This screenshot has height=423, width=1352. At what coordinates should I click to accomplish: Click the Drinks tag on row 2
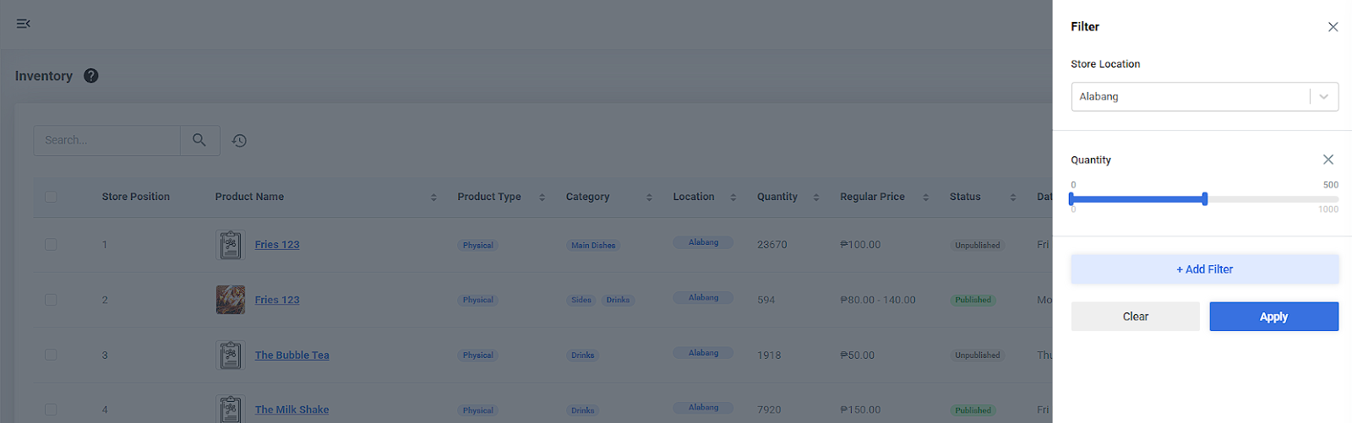click(618, 301)
